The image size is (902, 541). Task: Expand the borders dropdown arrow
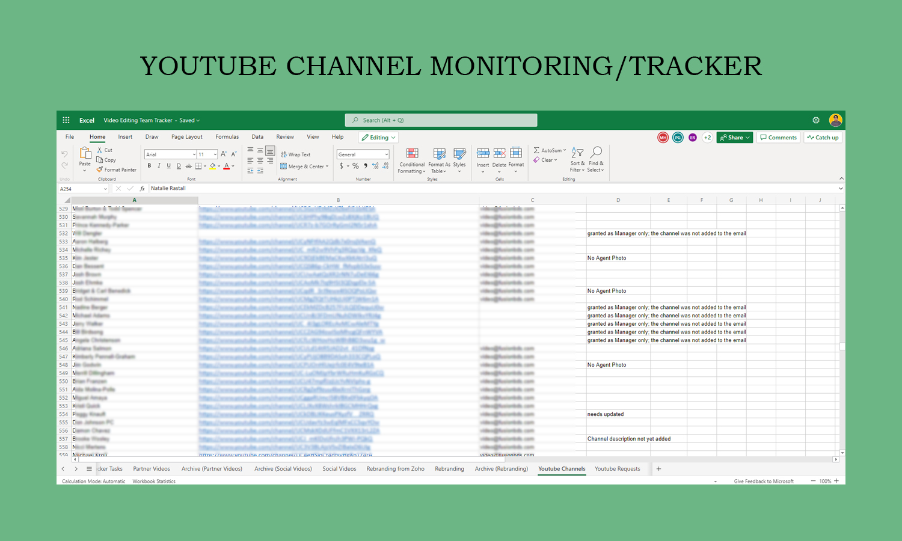pos(205,166)
